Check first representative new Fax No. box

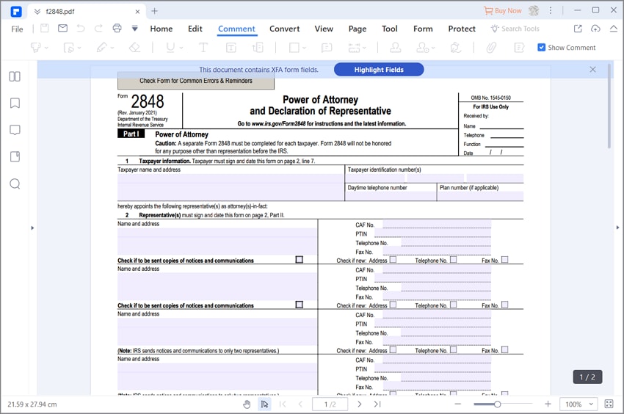(505, 260)
